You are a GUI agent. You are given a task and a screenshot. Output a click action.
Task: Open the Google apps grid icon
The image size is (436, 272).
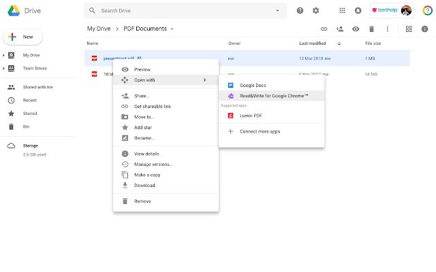pyautogui.click(x=342, y=11)
